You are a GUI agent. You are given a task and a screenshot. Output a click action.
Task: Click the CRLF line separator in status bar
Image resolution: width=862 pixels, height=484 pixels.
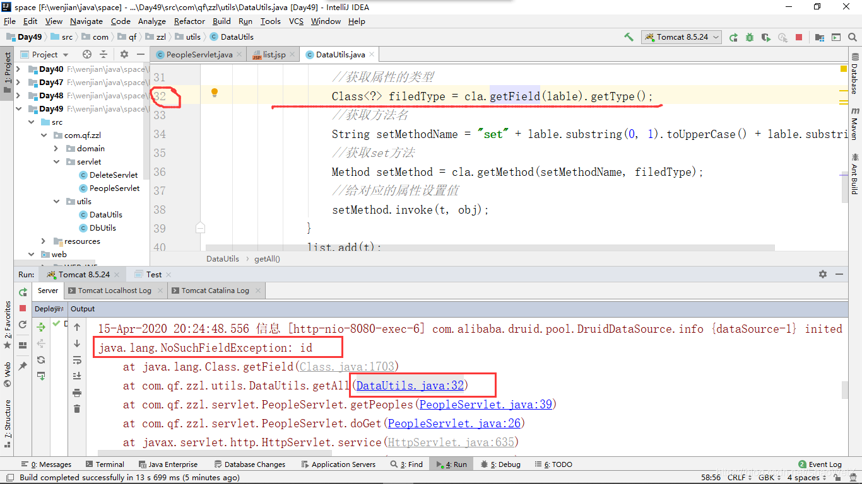point(739,478)
